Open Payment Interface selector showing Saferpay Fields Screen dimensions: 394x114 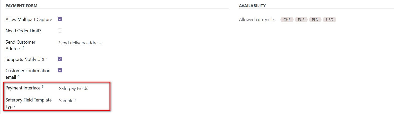pos(74,88)
